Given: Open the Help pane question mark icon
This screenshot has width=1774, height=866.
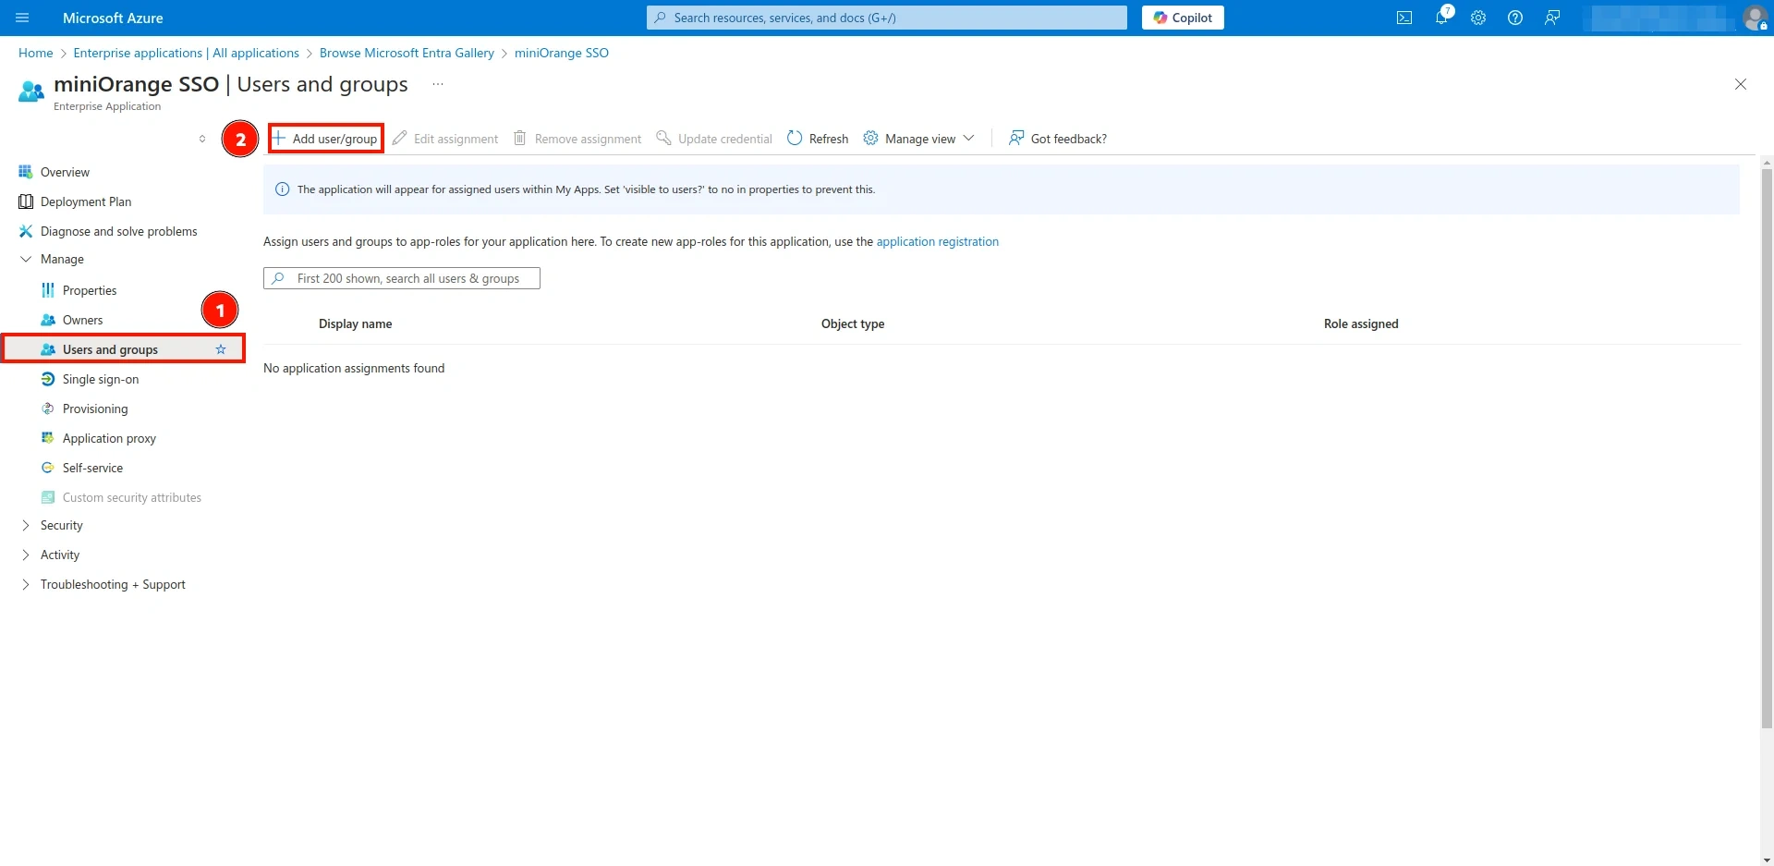Looking at the screenshot, I should click(x=1514, y=18).
